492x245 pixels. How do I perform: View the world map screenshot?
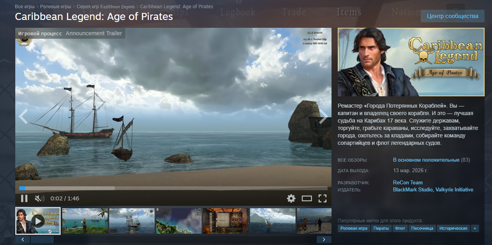click(179, 221)
